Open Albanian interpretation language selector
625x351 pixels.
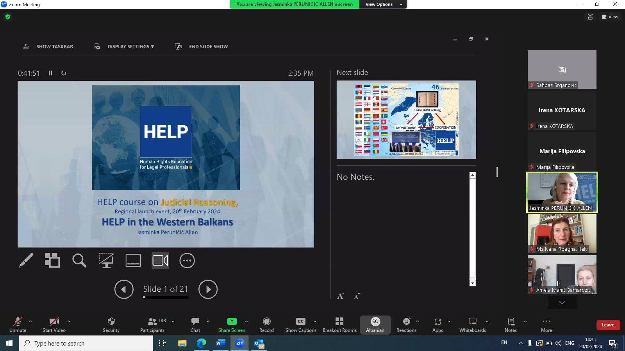click(x=375, y=324)
